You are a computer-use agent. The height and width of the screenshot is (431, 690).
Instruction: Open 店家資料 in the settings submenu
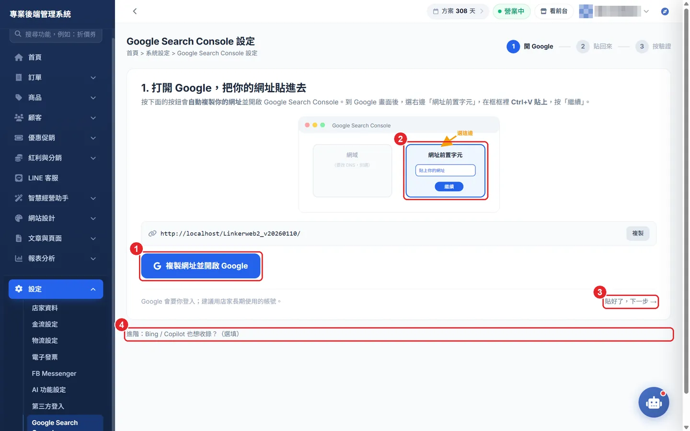tap(45, 308)
